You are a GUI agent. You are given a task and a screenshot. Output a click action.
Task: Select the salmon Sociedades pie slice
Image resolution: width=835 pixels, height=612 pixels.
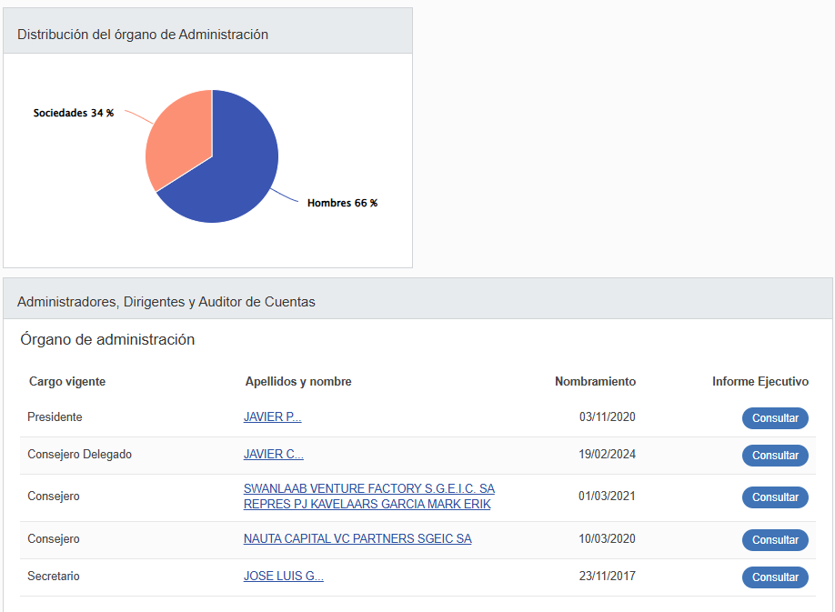click(x=177, y=141)
